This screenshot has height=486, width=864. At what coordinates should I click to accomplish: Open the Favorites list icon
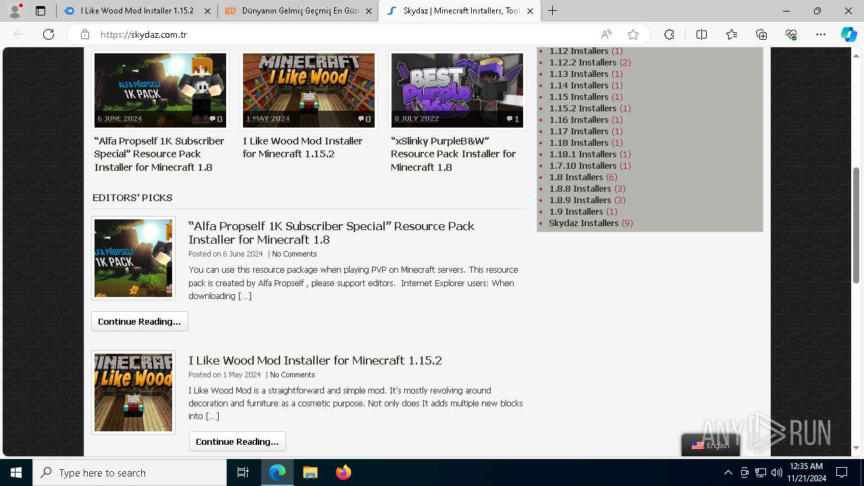coord(732,34)
